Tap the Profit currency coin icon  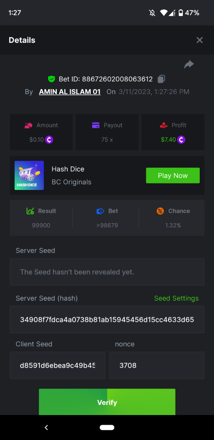181,140
